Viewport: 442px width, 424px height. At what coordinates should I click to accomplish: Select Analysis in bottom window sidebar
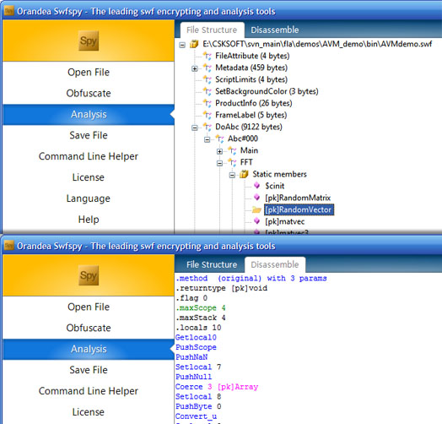click(x=89, y=349)
